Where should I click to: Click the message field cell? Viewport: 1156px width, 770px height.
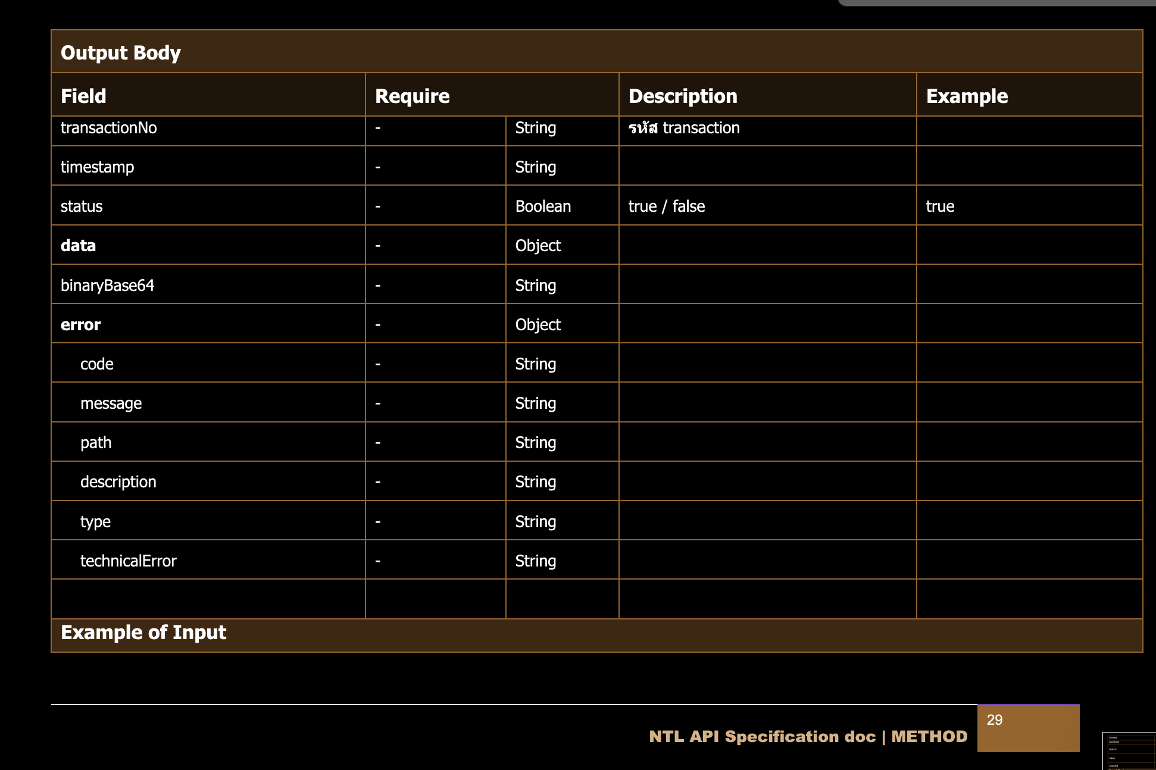pos(111,403)
